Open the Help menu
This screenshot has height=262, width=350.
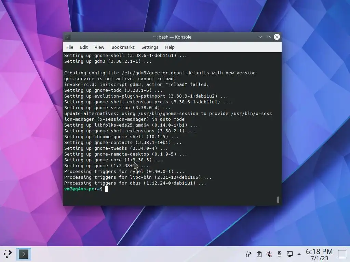coord(170,47)
